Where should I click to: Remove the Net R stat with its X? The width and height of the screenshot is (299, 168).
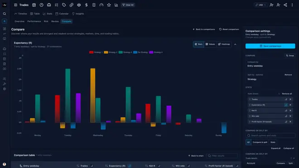[290, 110]
